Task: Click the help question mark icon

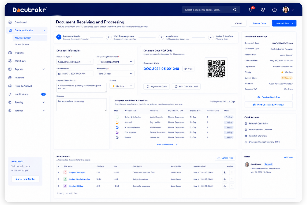Action: [x=274, y=10]
